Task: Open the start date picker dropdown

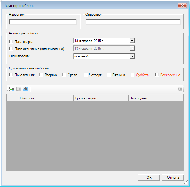Action: pyautogui.click(x=132, y=41)
